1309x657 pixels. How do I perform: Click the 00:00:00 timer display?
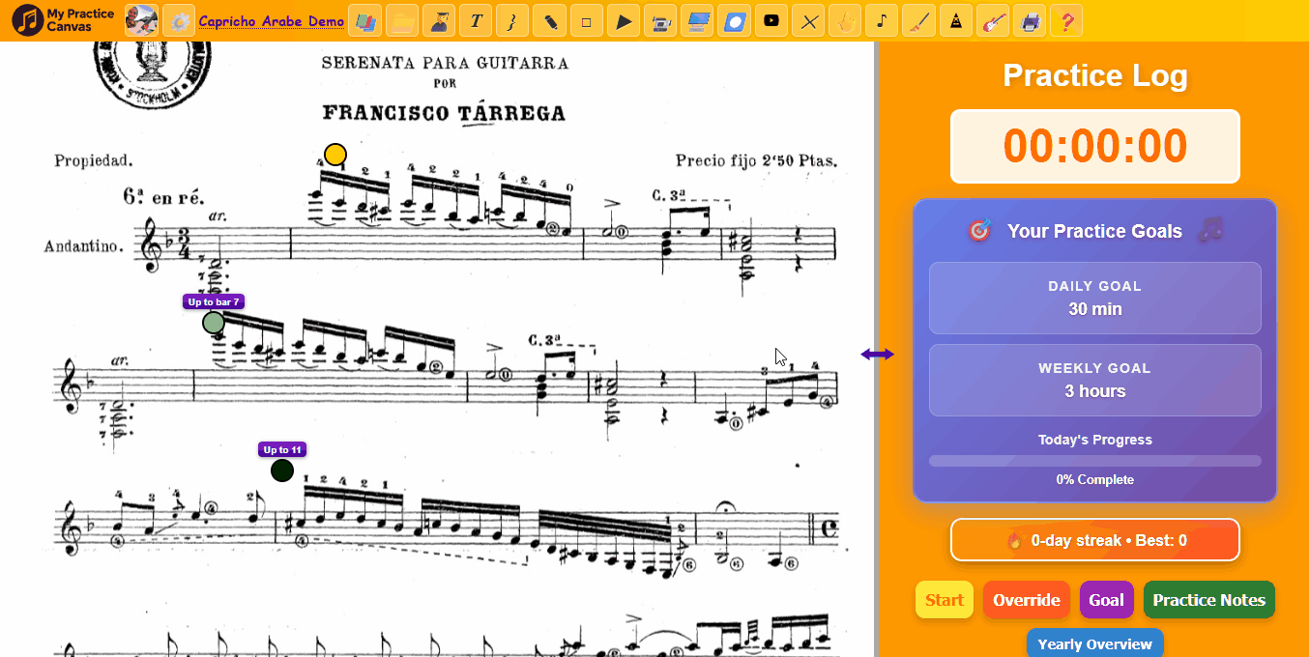1094,146
